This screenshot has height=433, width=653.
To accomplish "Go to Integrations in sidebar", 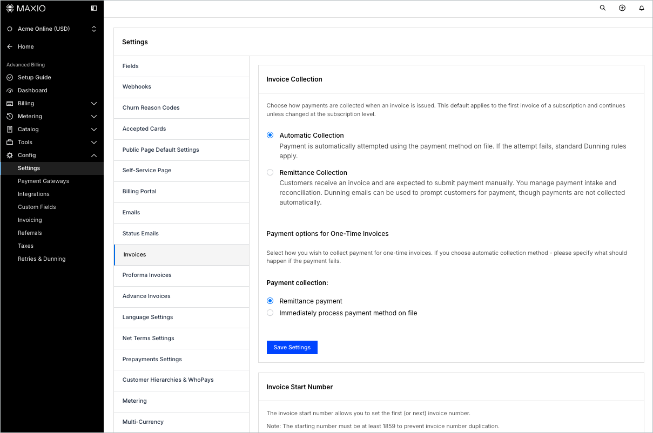I will [x=33, y=194].
